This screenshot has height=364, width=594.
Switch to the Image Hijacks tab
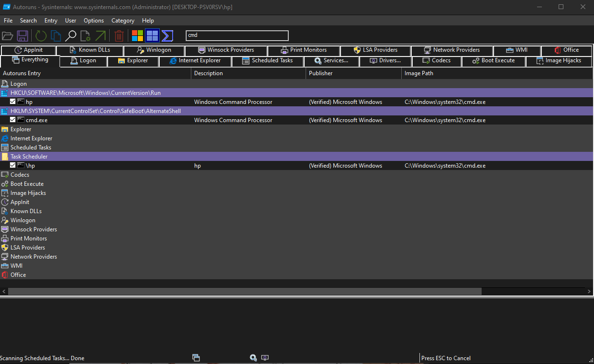(x=559, y=61)
